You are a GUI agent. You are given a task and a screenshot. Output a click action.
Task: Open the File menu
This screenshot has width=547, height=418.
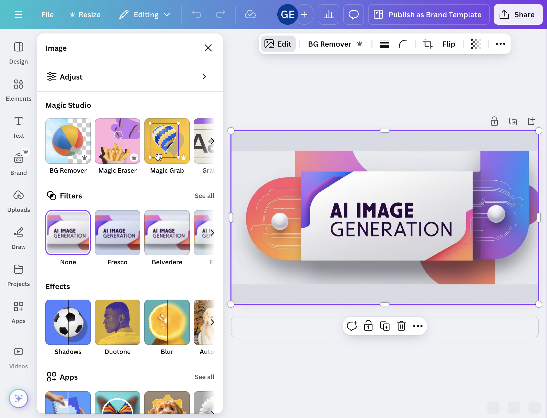tap(48, 14)
